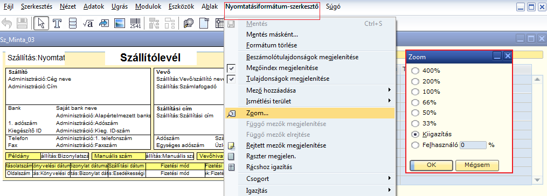The width and height of the screenshot is (547, 196).
Task: Open the Ugrás menu
Action: coord(120,6)
